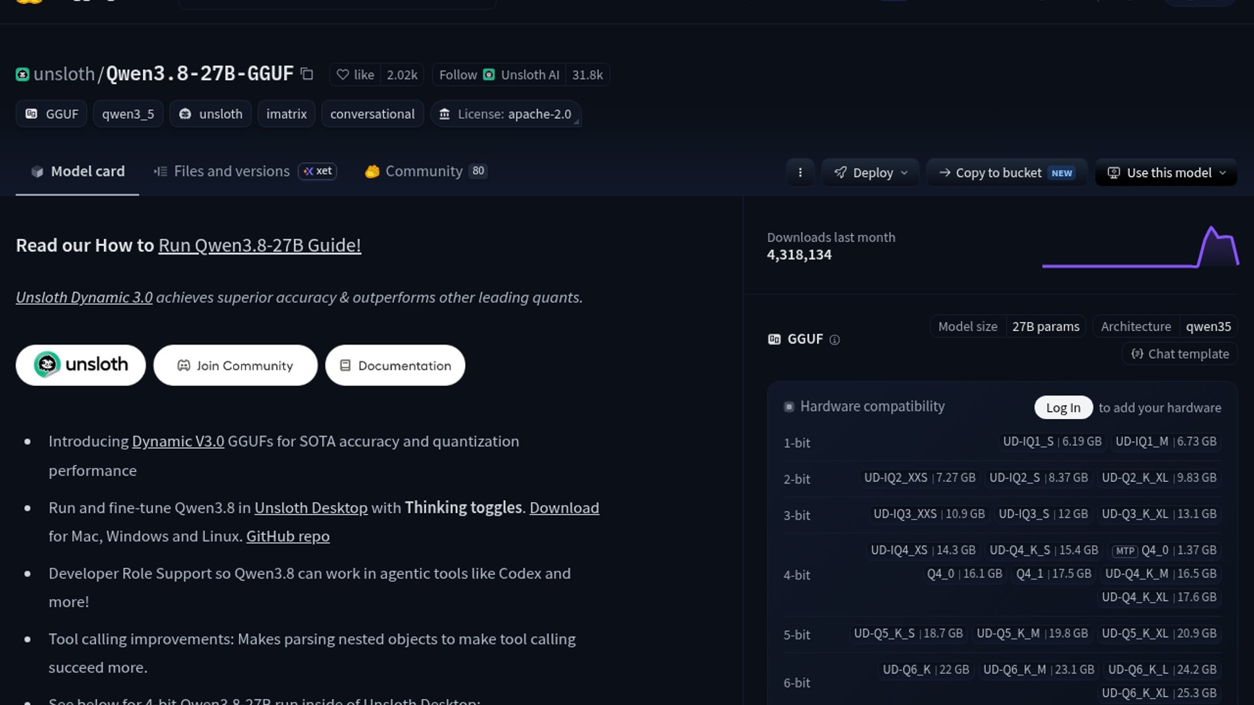Select the UD-IQ2_S 8.37 GB quant

[1038, 478]
